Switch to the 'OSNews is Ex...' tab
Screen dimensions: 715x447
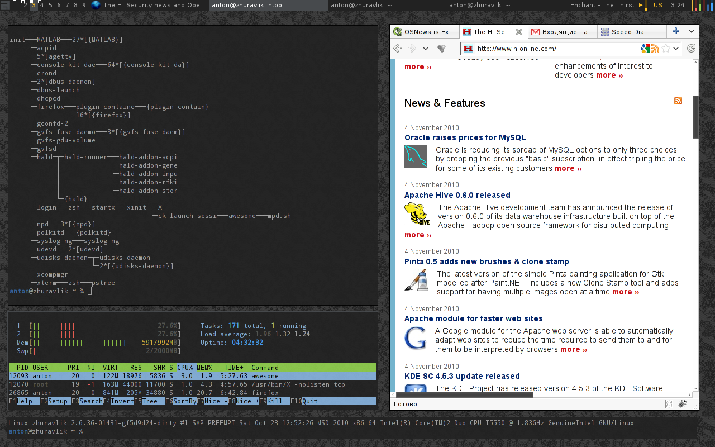click(425, 32)
